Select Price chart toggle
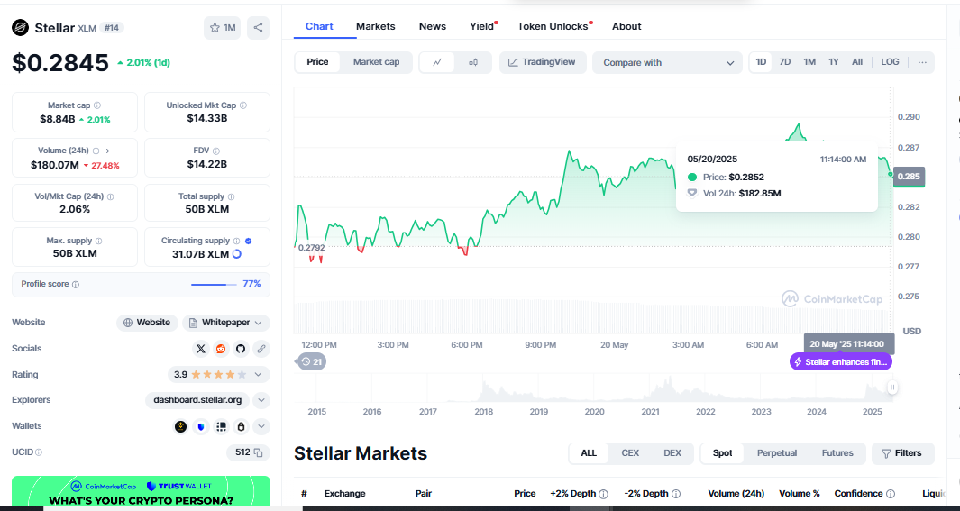Image resolution: width=960 pixels, height=511 pixels. [x=317, y=62]
